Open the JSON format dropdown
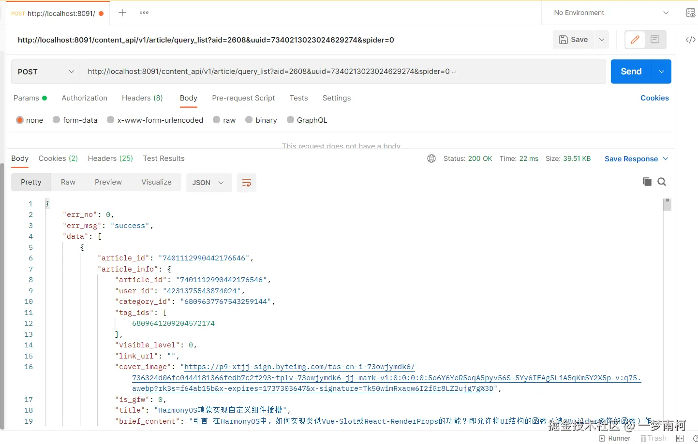The width and height of the screenshot is (698, 444). click(x=209, y=183)
